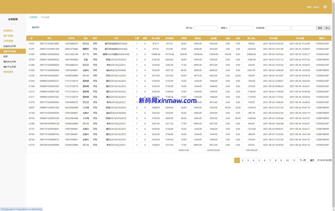
Task: Collapse the 订单管理 sidebar section
Action: pyautogui.click(x=8, y=41)
